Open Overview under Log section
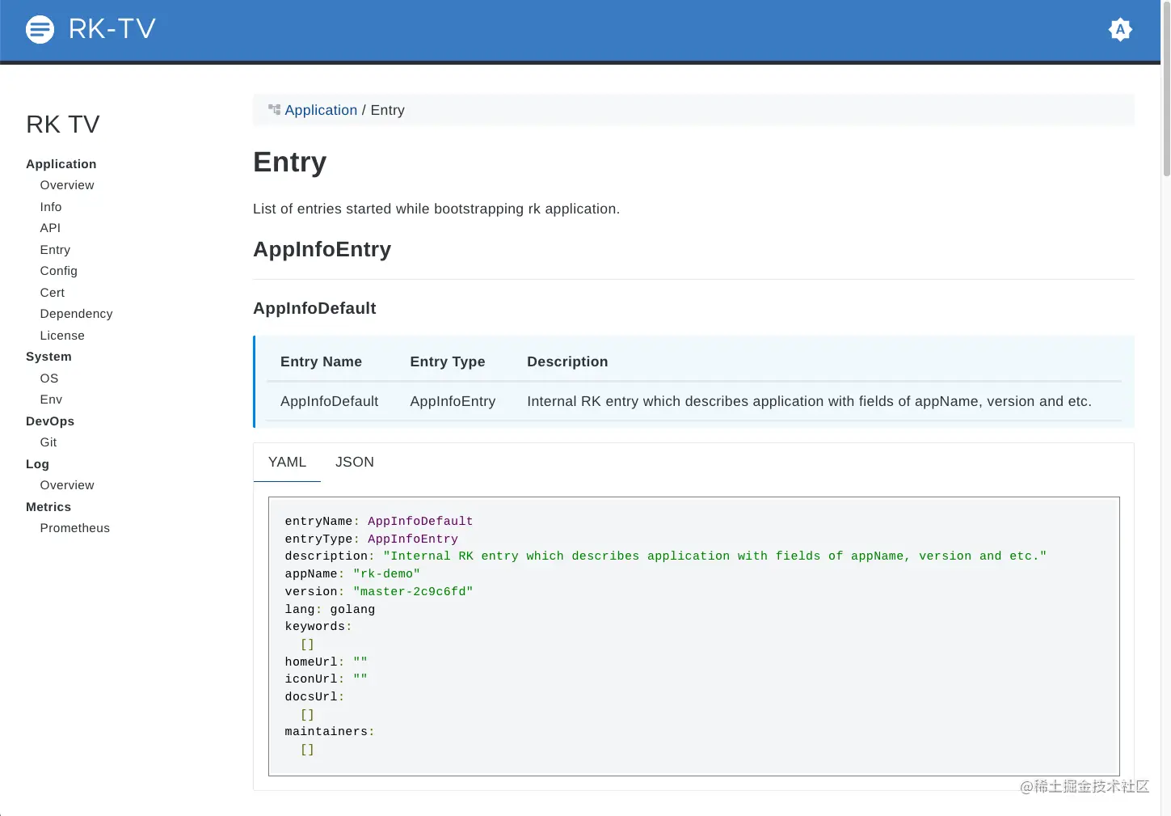This screenshot has width=1171, height=816. pos(67,485)
